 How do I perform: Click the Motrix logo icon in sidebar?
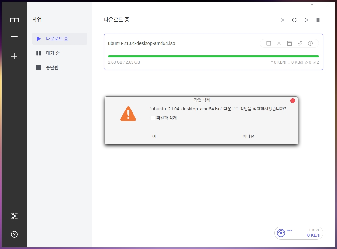point(14,20)
